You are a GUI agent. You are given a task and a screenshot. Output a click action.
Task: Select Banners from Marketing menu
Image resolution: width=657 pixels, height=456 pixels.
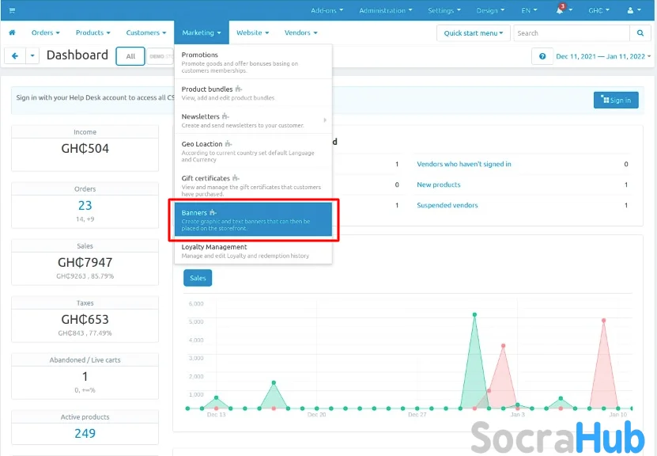pos(253,220)
